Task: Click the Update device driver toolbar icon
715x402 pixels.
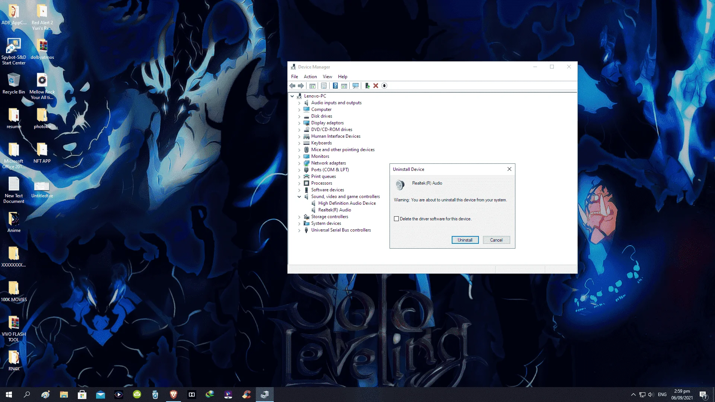Action: 367,86
